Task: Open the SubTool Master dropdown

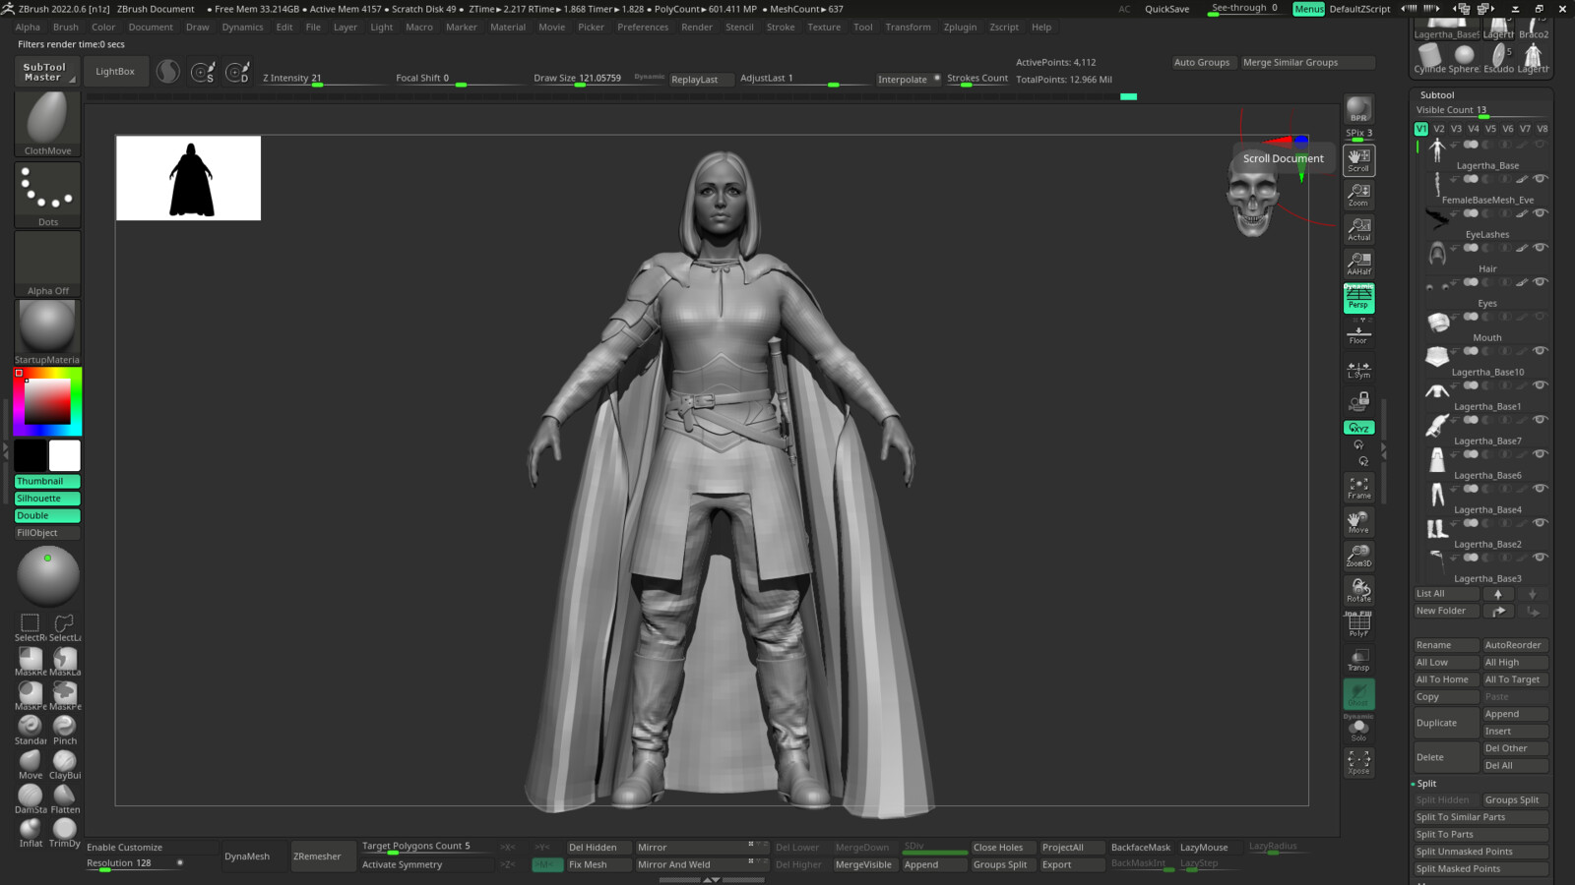Action: (45, 72)
